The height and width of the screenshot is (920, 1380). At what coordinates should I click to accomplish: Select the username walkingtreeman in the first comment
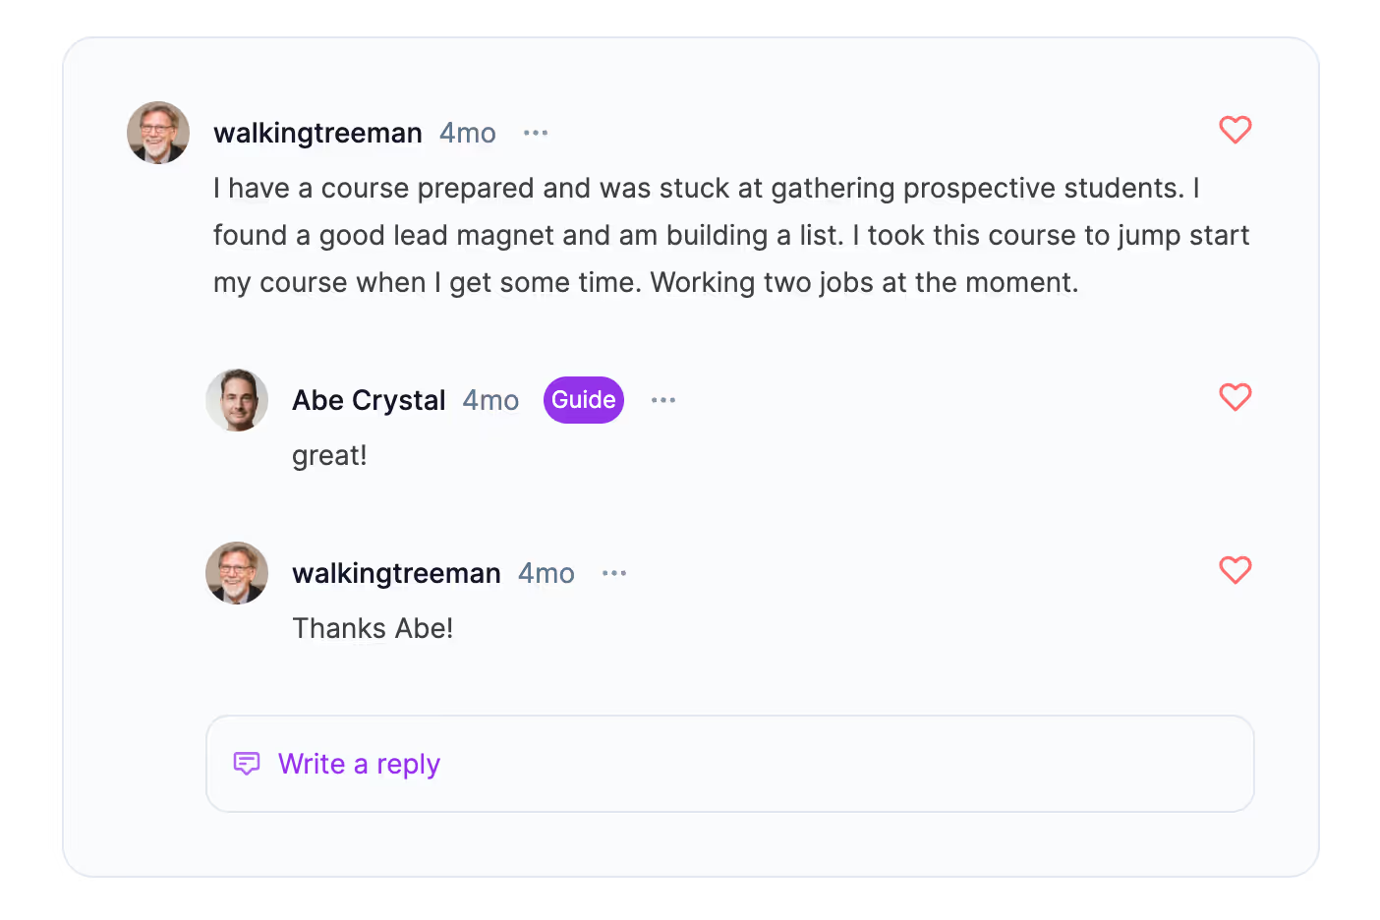(316, 132)
